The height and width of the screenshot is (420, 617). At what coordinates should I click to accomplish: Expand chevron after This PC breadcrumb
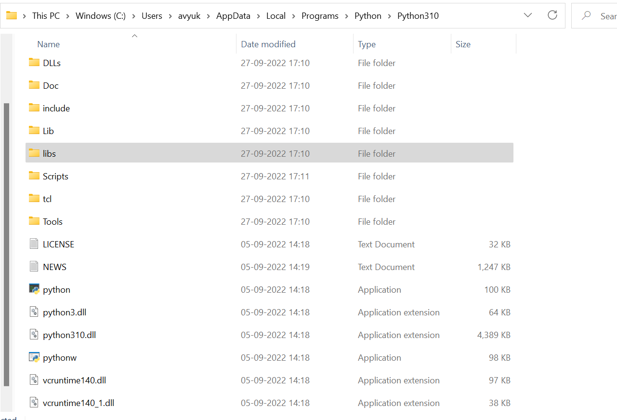68,16
